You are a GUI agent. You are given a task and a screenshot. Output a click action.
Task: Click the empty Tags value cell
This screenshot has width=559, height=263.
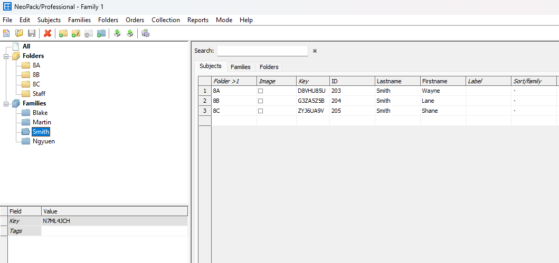tap(114, 231)
